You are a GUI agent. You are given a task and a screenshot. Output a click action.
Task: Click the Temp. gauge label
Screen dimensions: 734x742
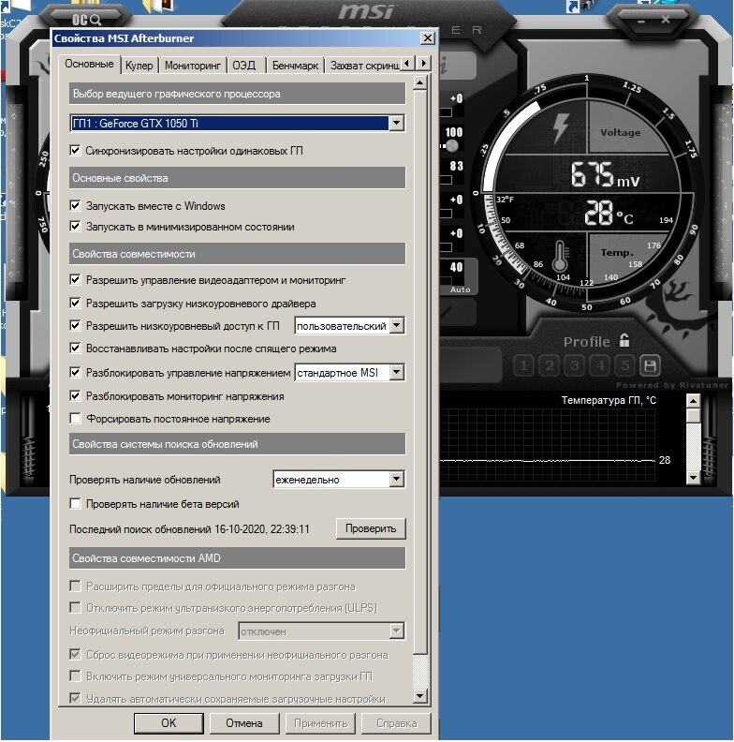pos(616,252)
